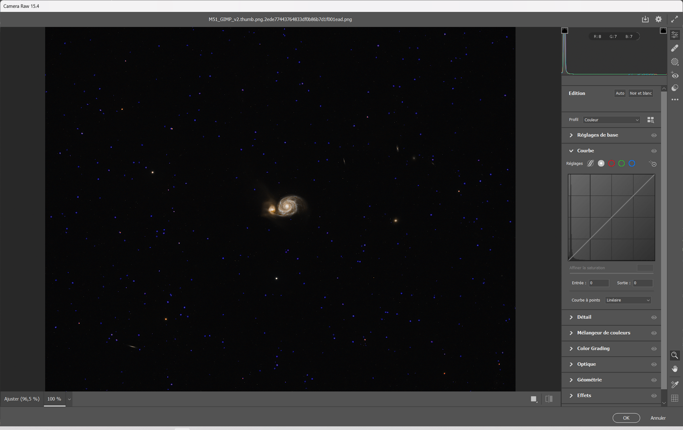The image size is (683, 430).
Task: Select the white point curve channel
Action: [x=601, y=164]
